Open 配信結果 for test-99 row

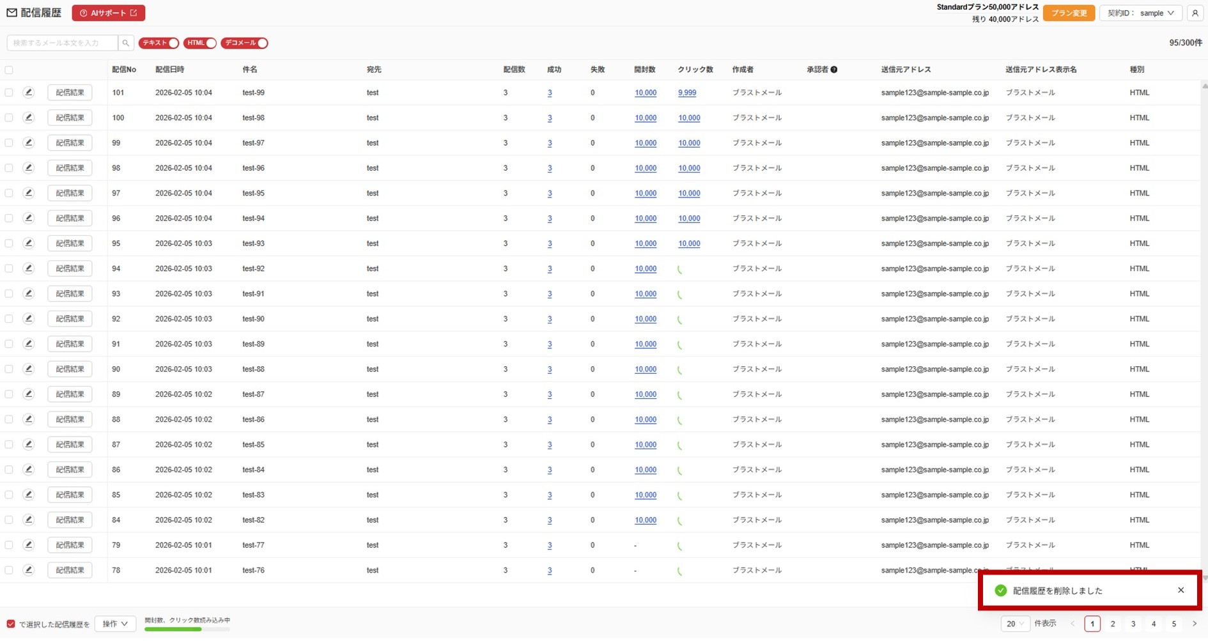tap(70, 93)
